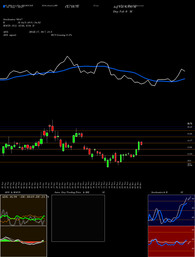Screen dimensions: 195x257
Task: Click the 15.26 price level label
Action: (190, 134)
